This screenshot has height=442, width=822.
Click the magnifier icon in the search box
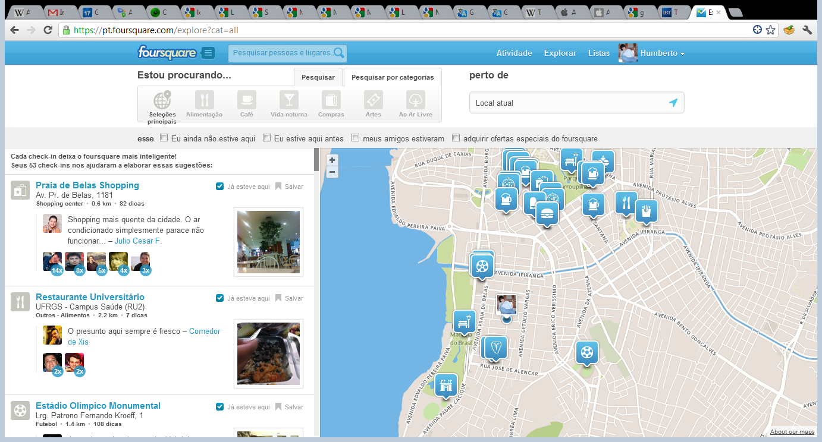click(x=339, y=53)
